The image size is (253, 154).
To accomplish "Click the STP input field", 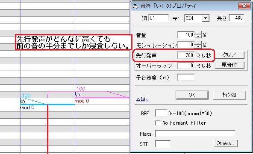I will tap(163, 143).
